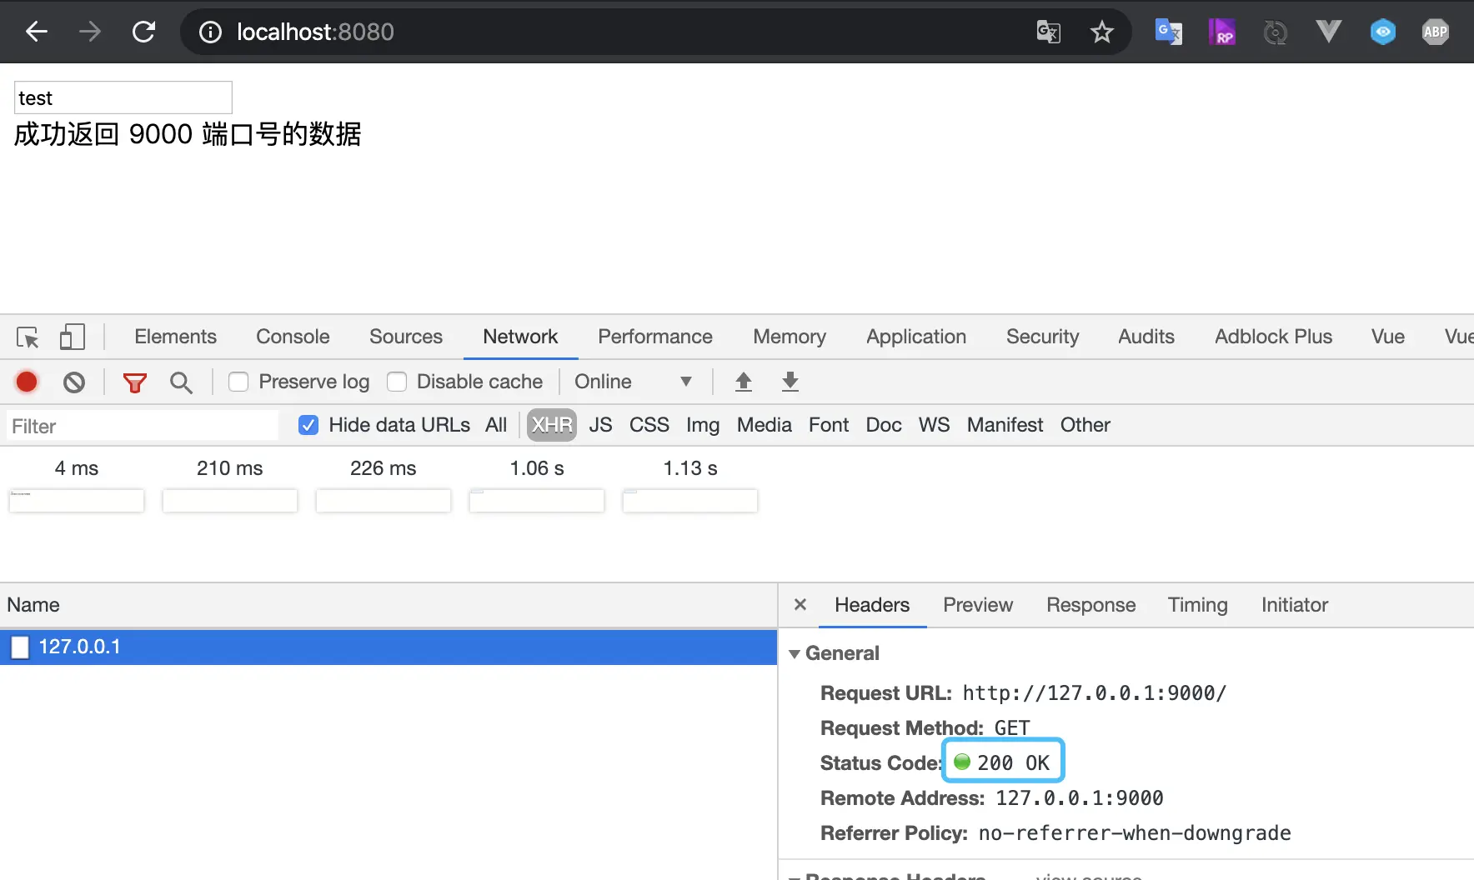Viewport: 1474px width, 880px height.
Task: Activate the element inspector picker
Action: 28,337
